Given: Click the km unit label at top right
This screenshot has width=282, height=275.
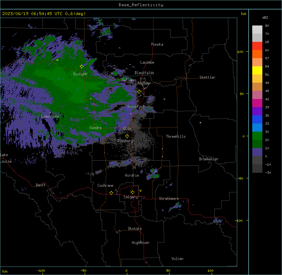Looking at the screenshot, I should coord(243,14).
